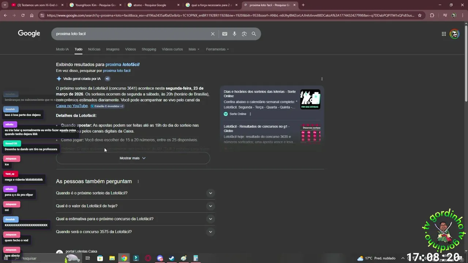
Task: Go to the browser home page
Action: pyautogui.click(x=32, y=15)
